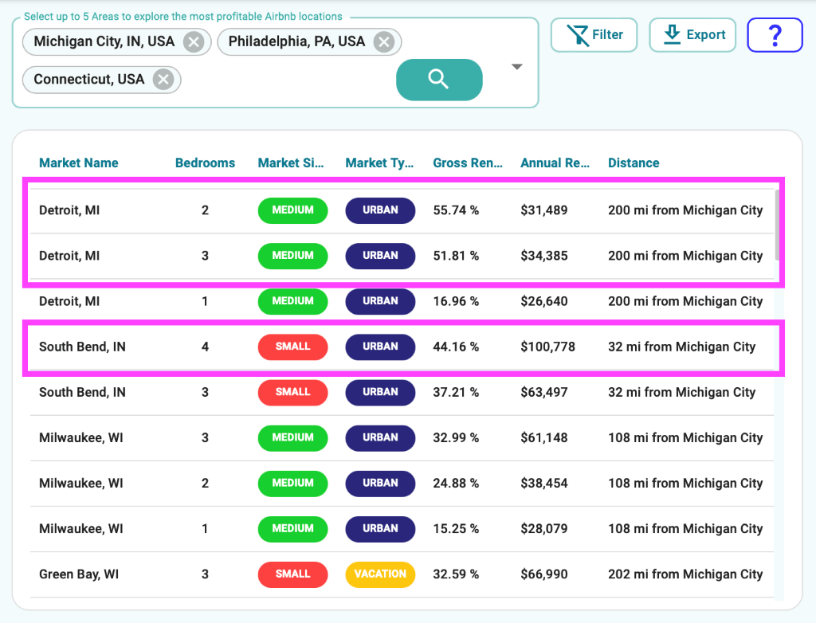Remove the Philadelphia, PA area chip
The image size is (816, 623).
point(384,41)
